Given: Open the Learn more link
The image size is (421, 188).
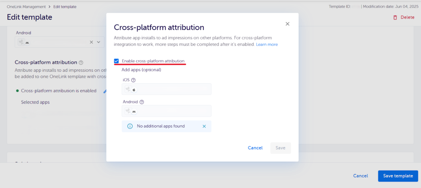Looking at the screenshot, I should pos(267,44).
